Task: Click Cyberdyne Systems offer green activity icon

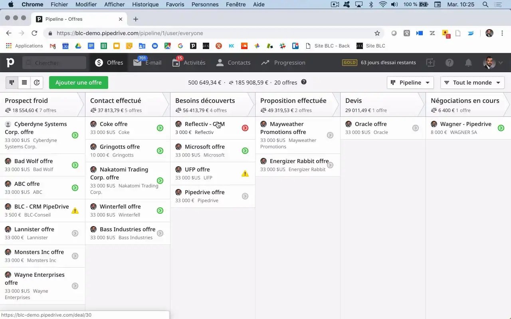Action: (x=75, y=135)
